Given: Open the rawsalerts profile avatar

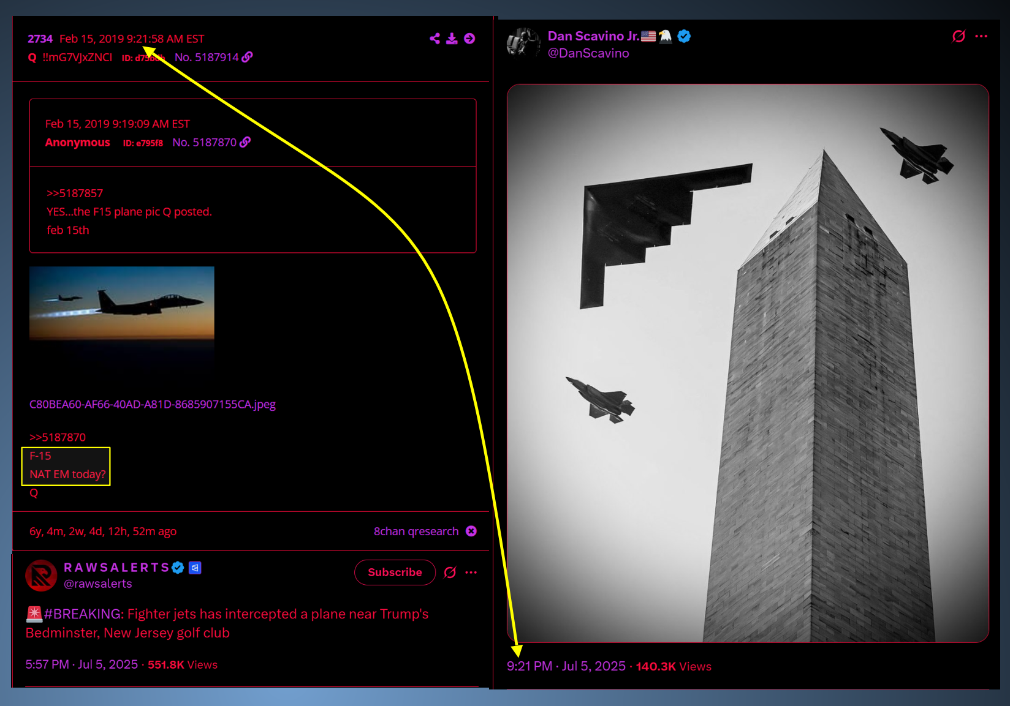Looking at the screenshot, I should [x=41, y=576].
